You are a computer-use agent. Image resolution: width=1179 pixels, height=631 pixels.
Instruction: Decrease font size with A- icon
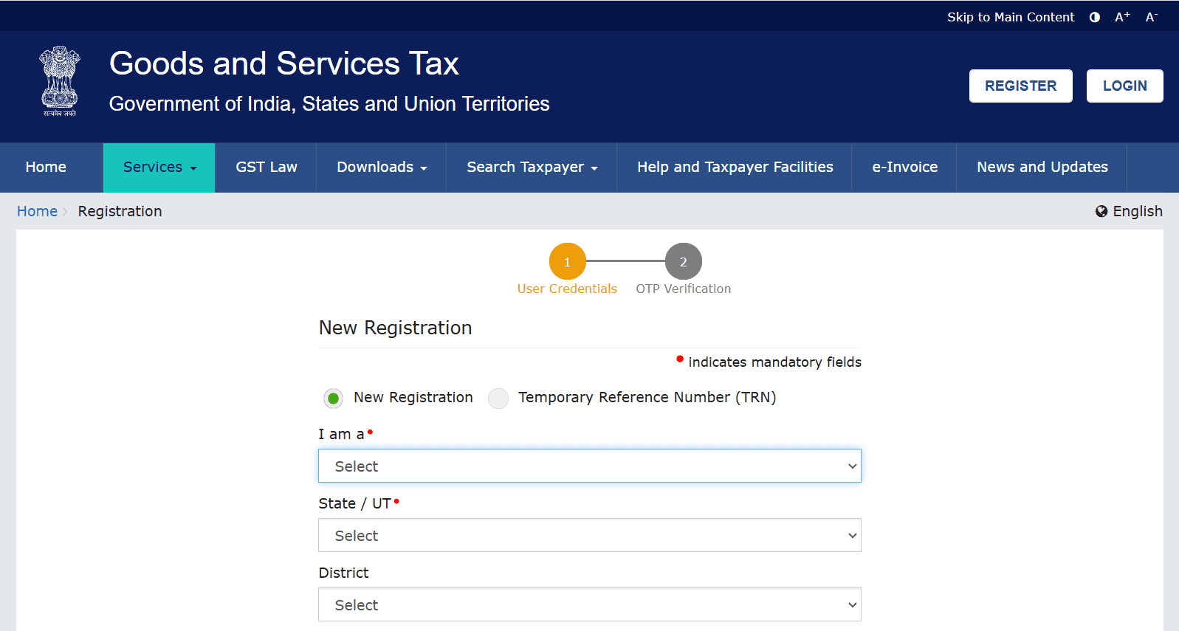click(x=1151, y=16)
